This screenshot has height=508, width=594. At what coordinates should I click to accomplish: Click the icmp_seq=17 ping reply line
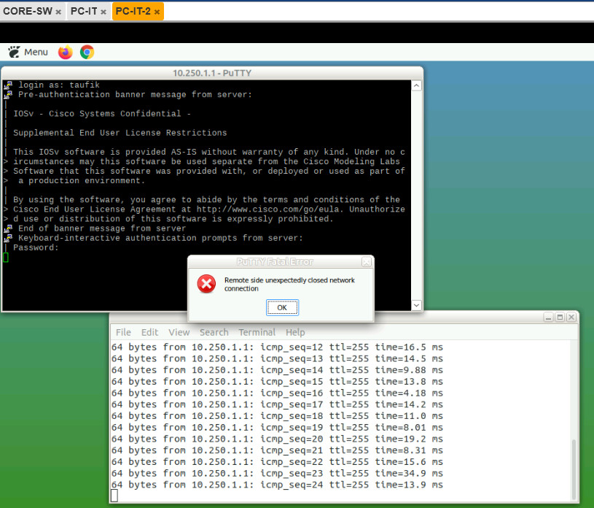277,404
